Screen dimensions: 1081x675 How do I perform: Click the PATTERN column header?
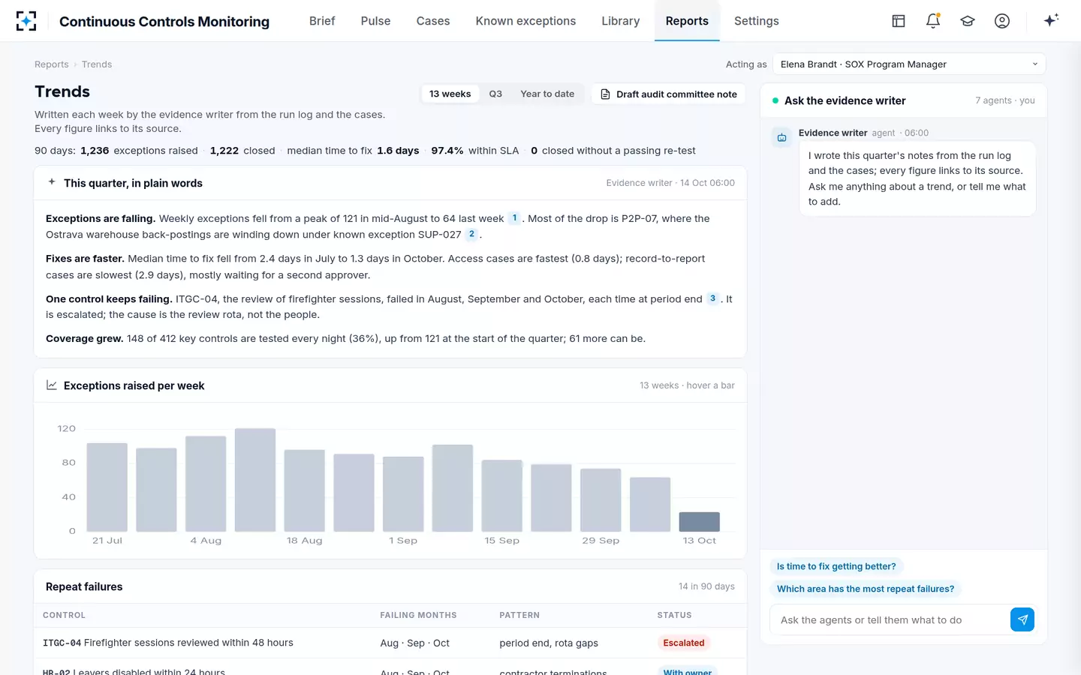(x=519, y=615)
